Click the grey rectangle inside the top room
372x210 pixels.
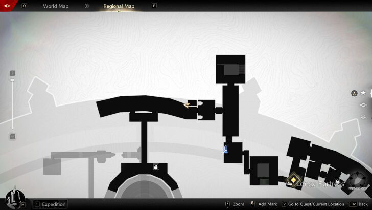pyautogui.click(x=231, y=70)
